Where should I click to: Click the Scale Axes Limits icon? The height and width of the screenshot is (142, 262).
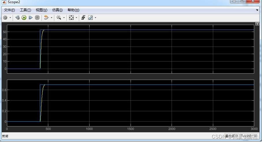(x=71, y=18)
